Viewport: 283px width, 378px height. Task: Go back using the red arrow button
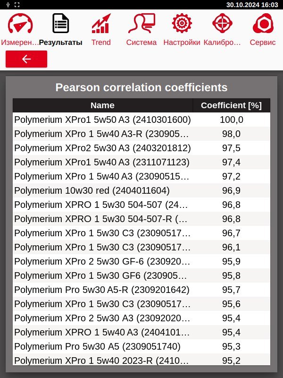26,59
